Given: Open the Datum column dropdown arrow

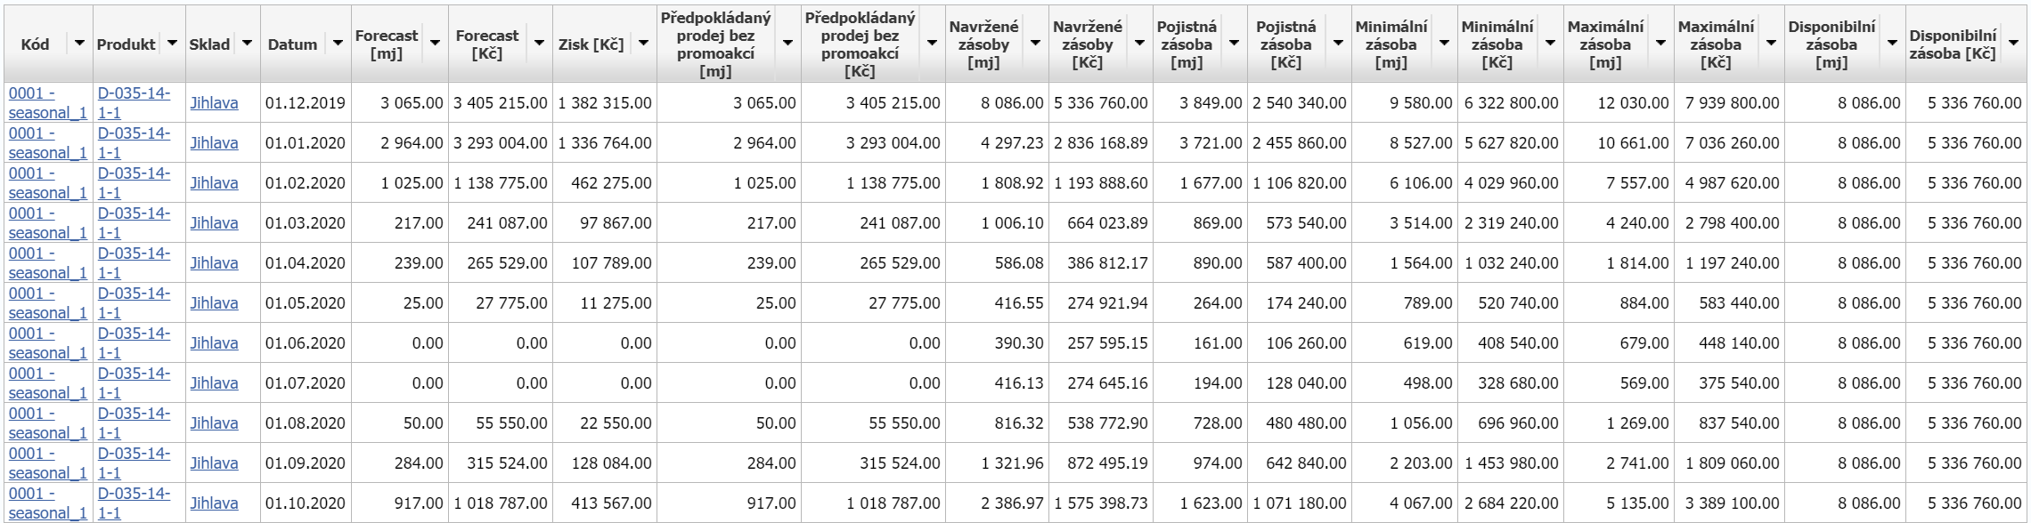Looking at the screenshot, I should [338, 44].
